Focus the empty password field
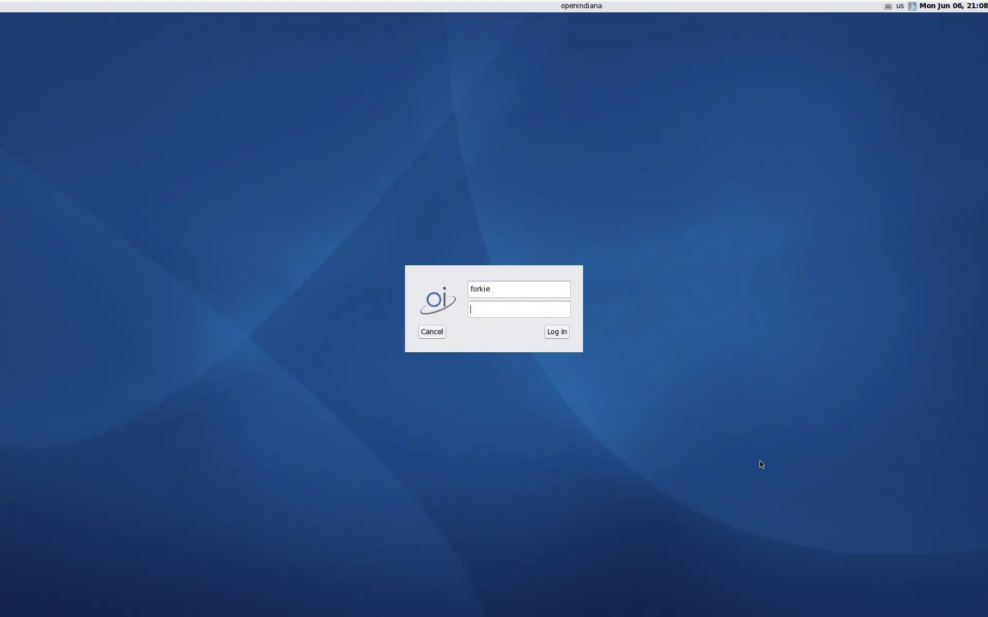Viewport: 988px width, 617px height. point(519,310)
